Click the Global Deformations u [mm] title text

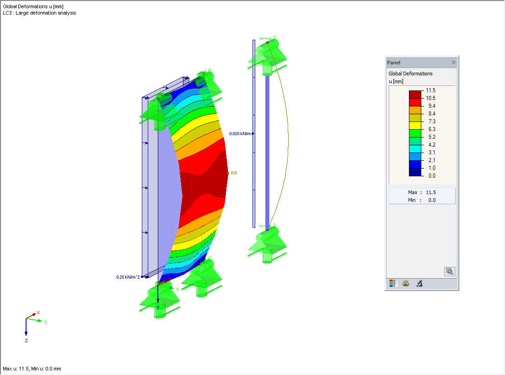[33, 6]
